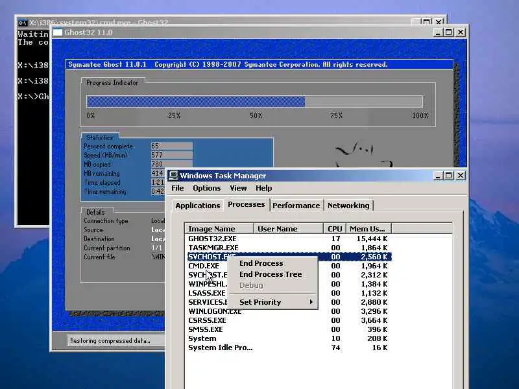
Task: Click the Ghost progress indicator bar
Action: (254, 101)
